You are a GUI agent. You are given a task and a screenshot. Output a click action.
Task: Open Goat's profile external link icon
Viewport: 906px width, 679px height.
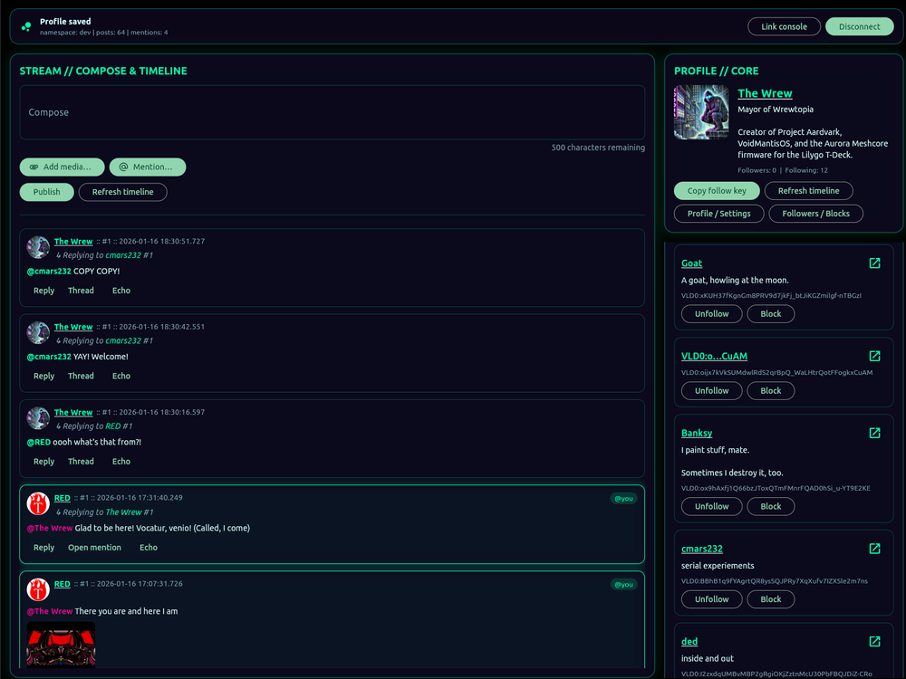coord(874,263)
